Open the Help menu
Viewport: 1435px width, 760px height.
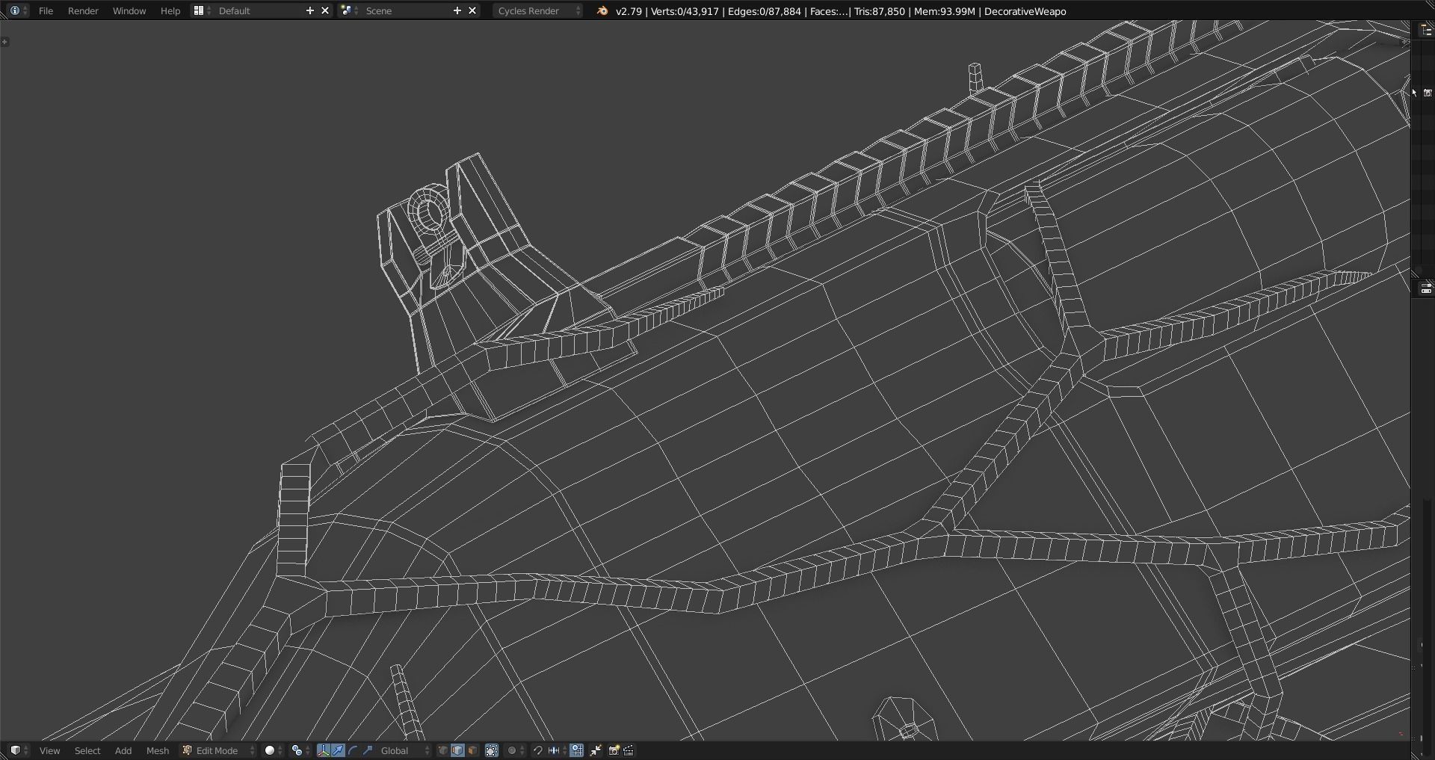(170, 10)
